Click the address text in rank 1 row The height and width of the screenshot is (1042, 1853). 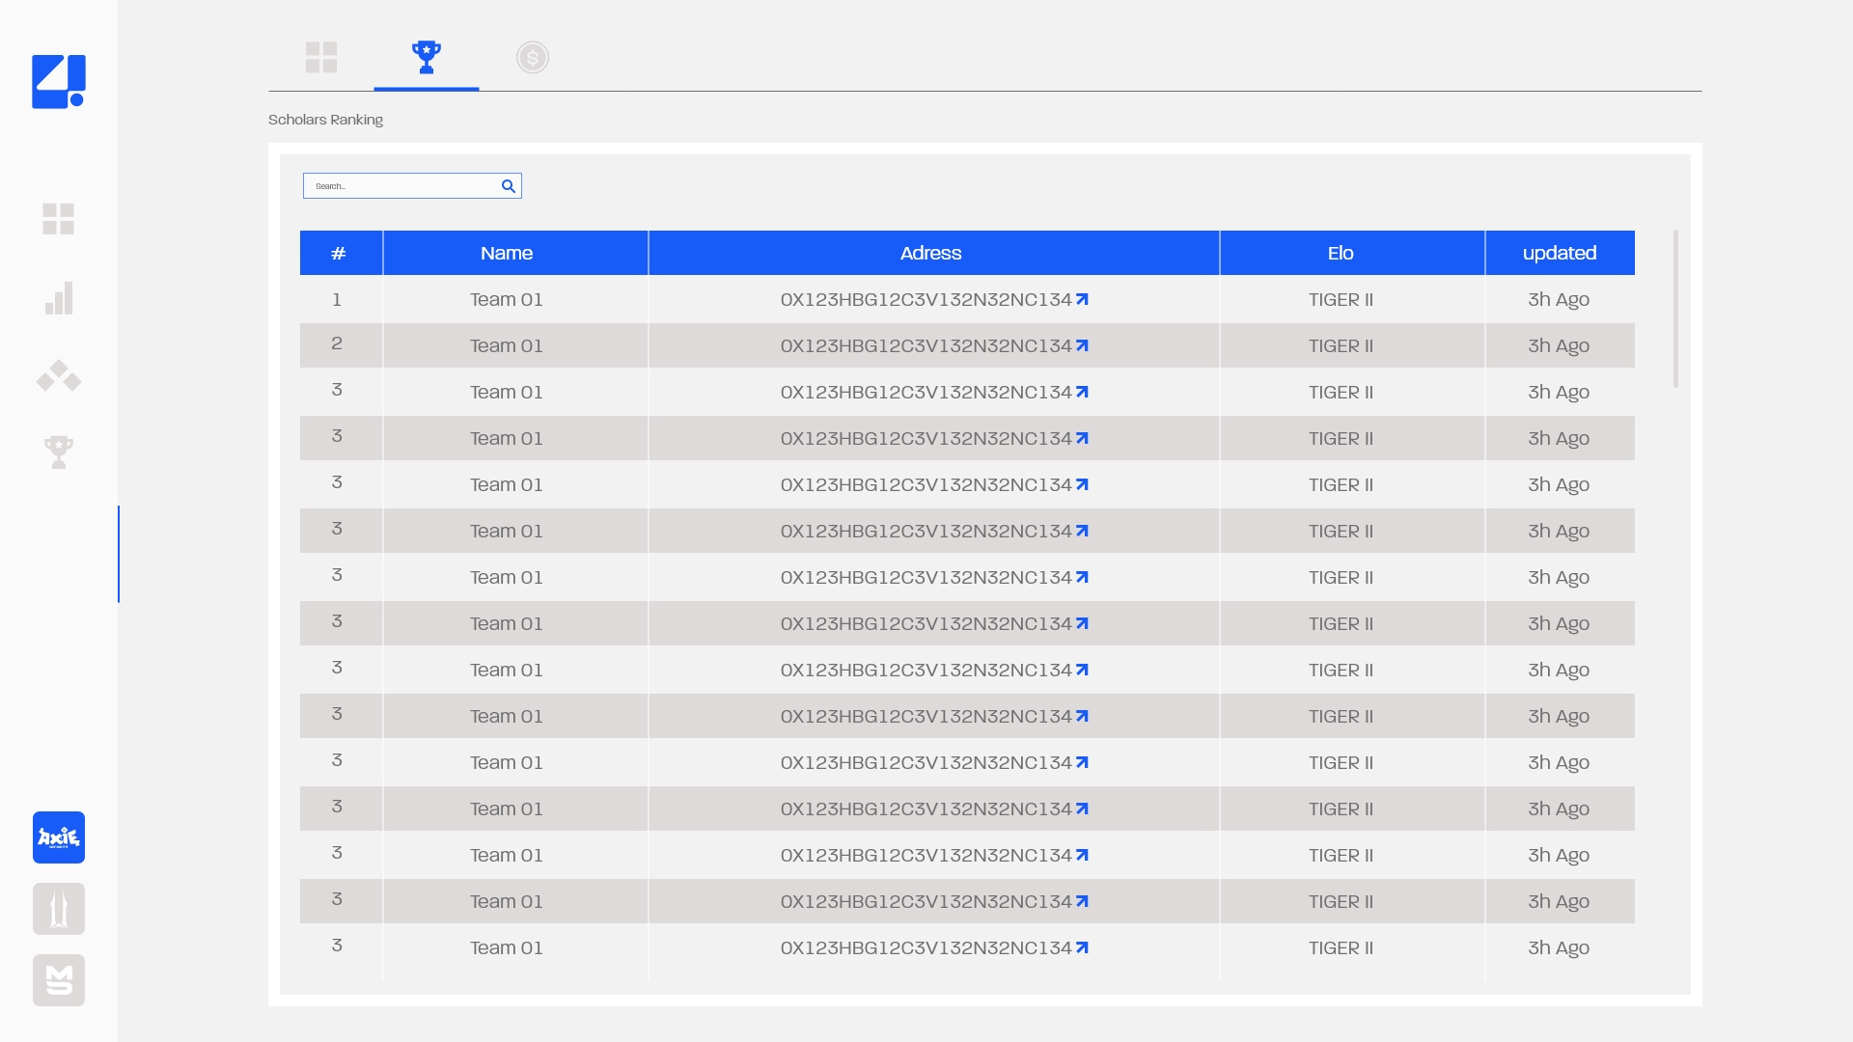tap(926, 300)
